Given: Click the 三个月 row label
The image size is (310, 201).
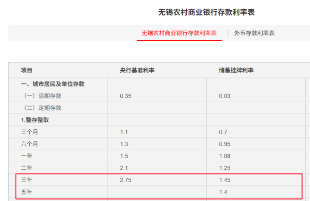Looking at the screenshot, I should [29, 132].
